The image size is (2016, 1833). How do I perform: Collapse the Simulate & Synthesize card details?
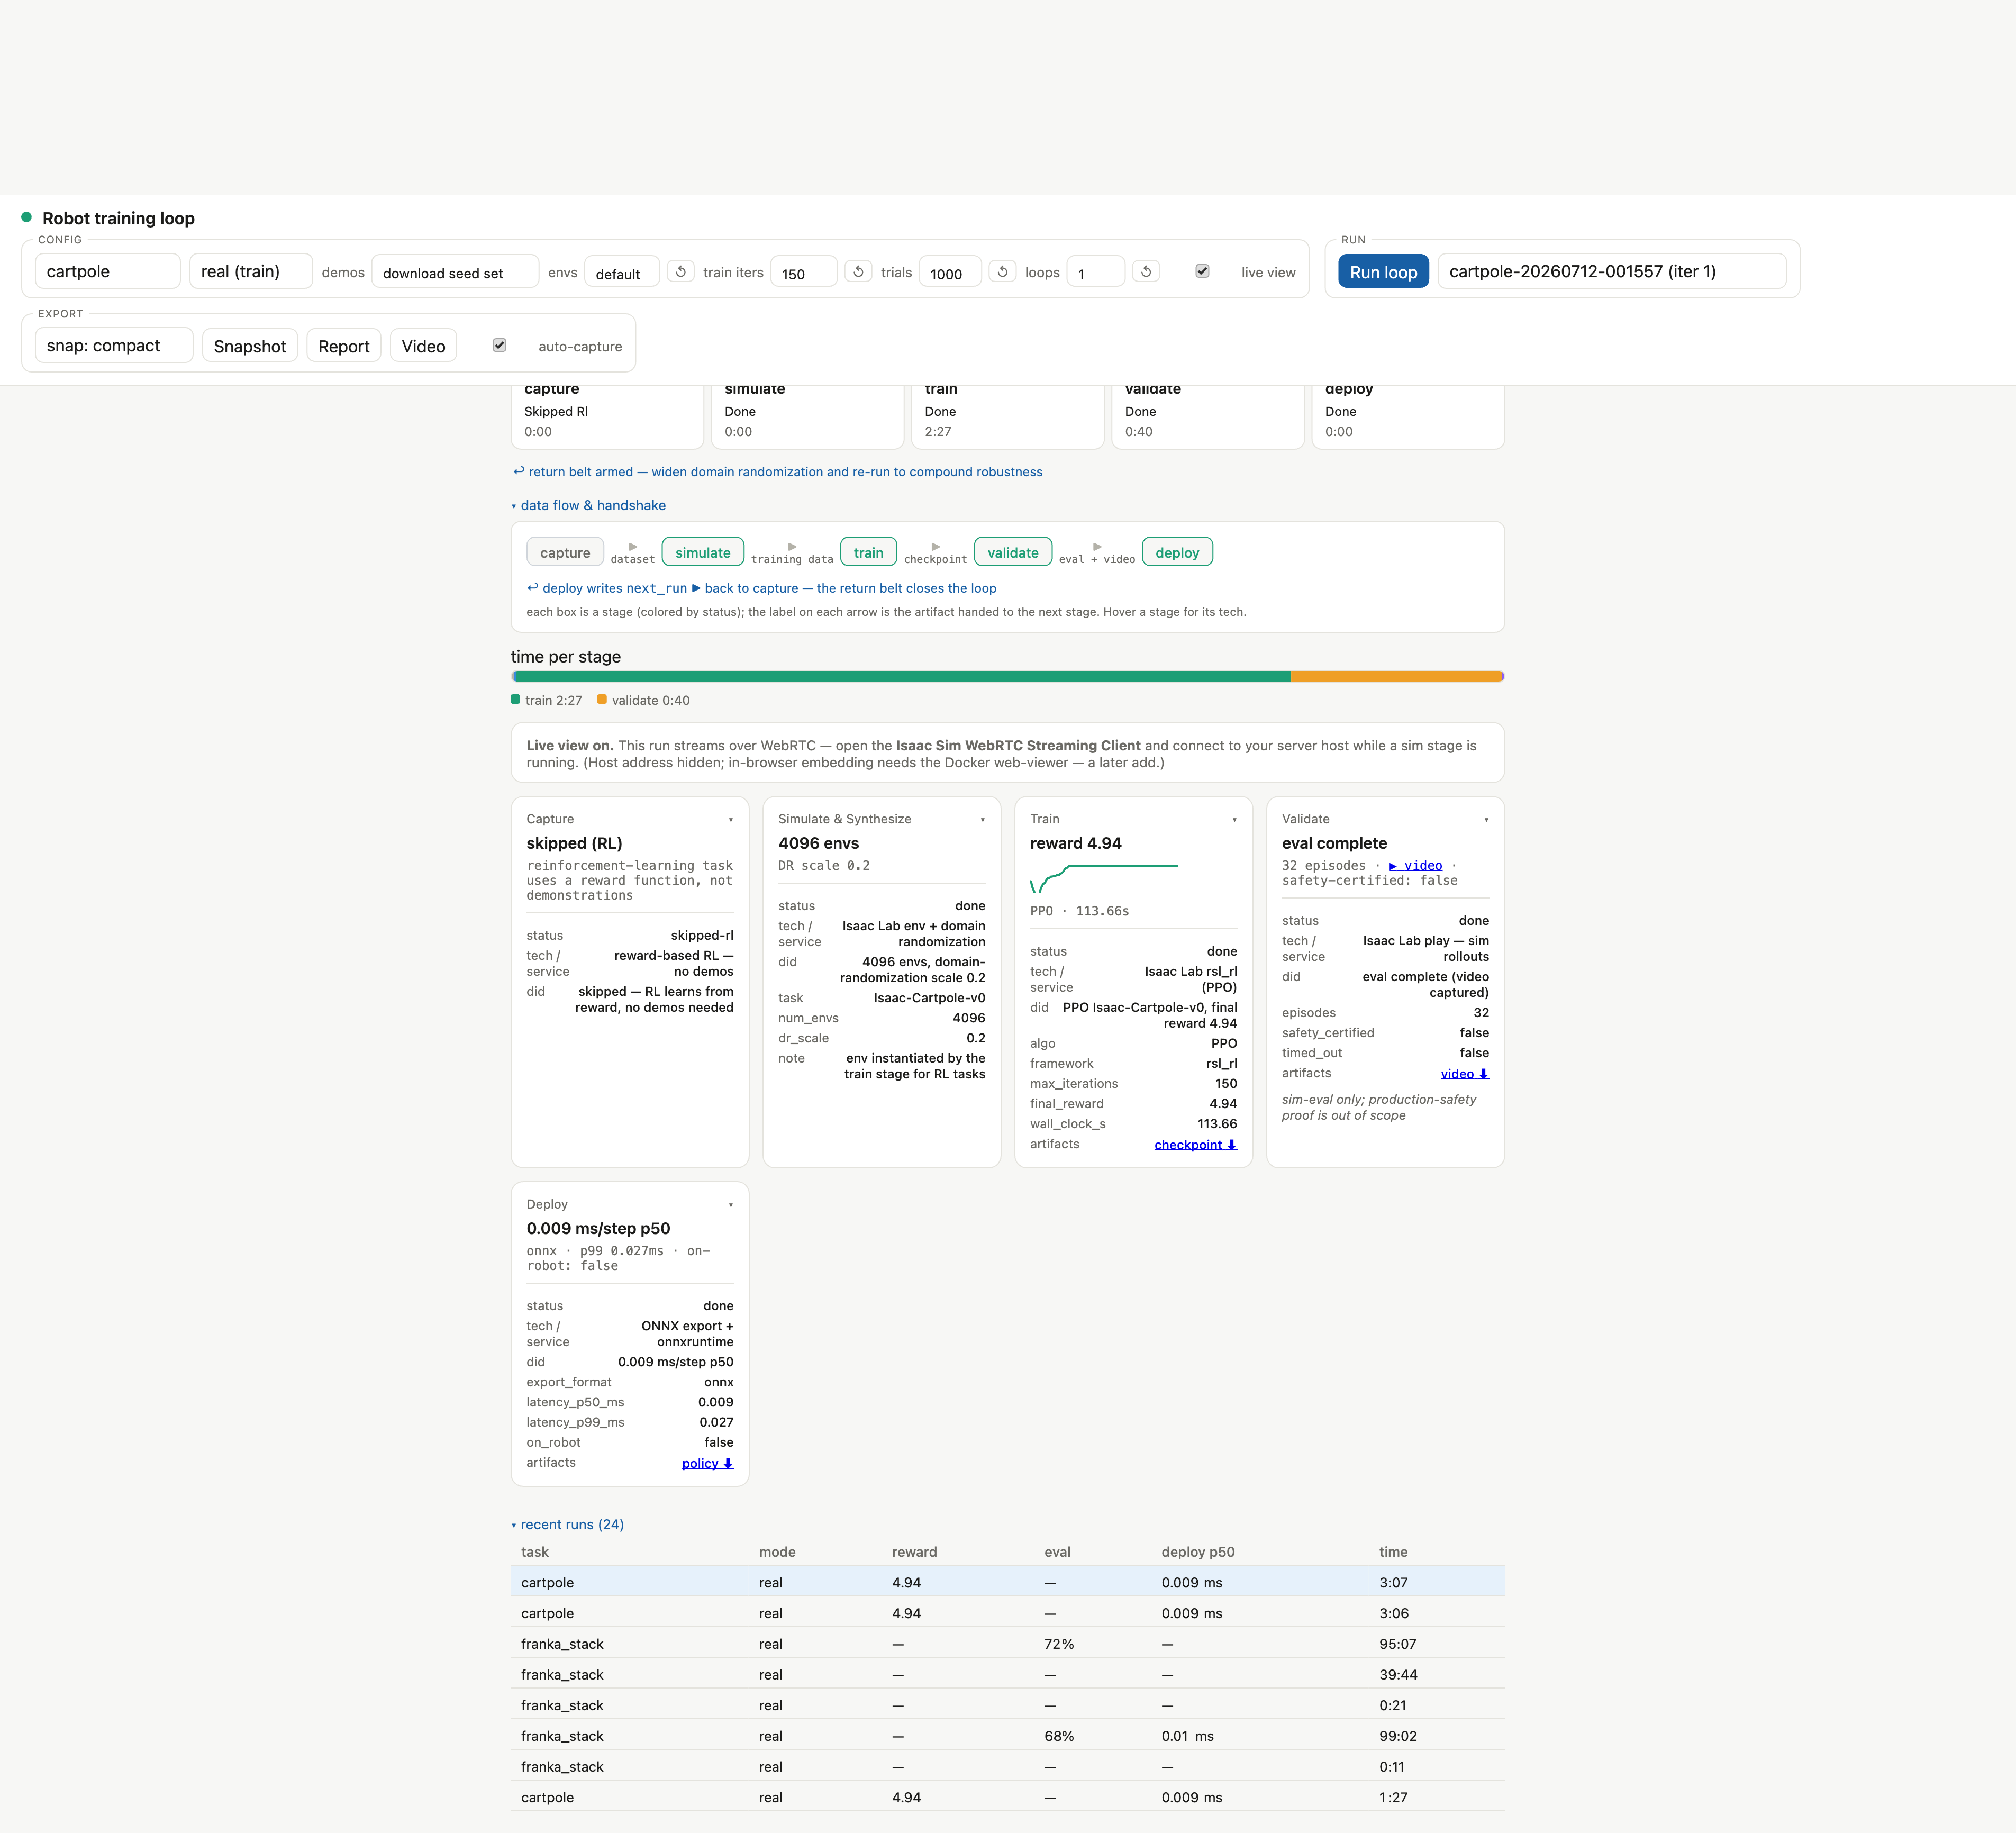[x=983, y=820]
